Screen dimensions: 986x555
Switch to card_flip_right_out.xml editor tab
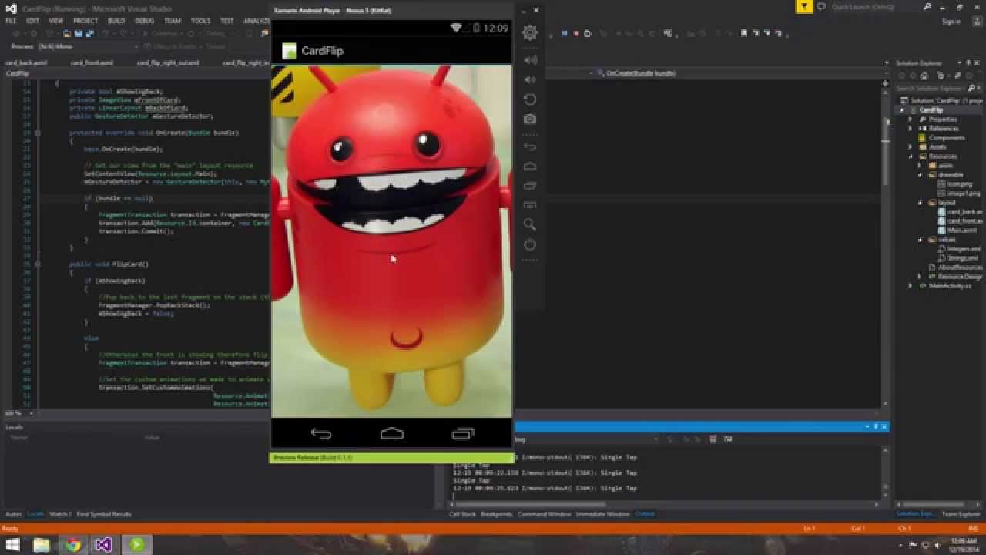click(x=168, y=62)
